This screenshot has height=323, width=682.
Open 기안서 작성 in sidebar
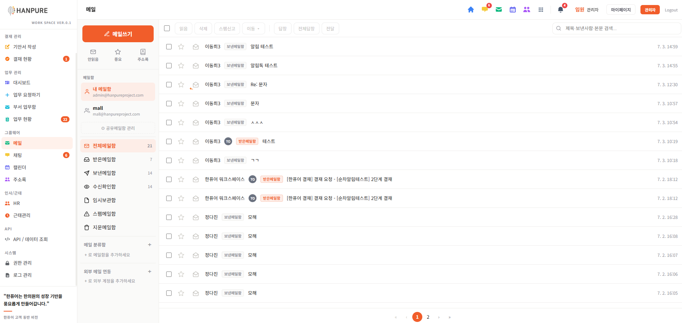[x=37, y=47]
